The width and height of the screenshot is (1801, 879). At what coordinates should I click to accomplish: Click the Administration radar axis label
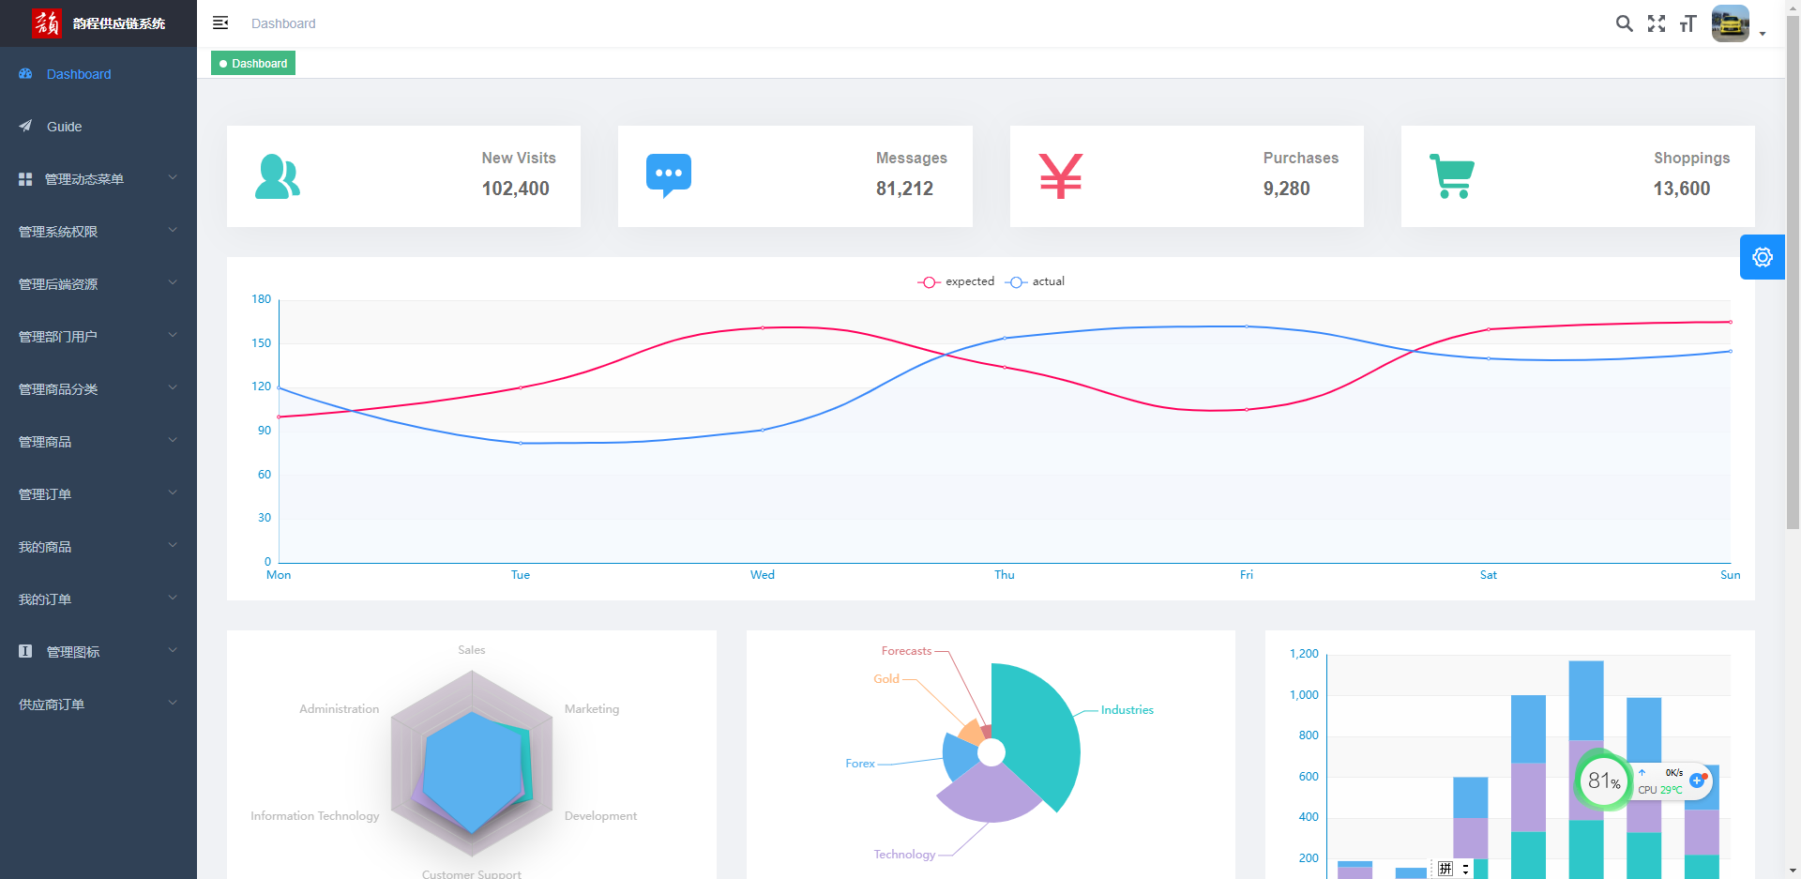coord(339,708)
